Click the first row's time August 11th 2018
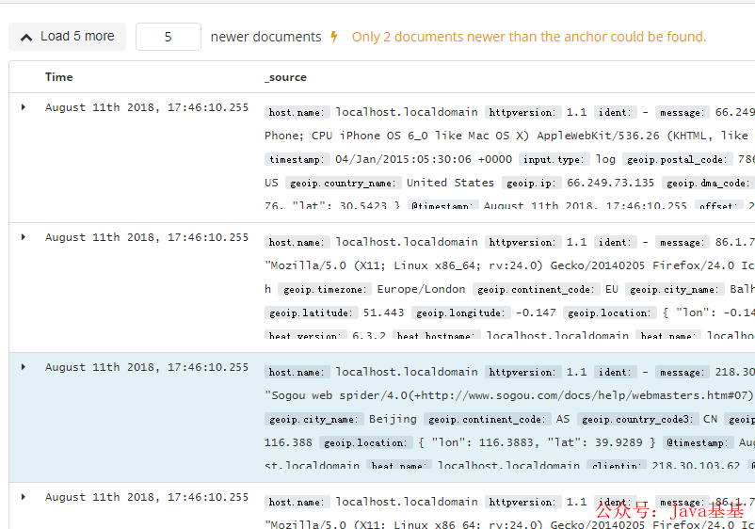755x529 pixels. 147,107
